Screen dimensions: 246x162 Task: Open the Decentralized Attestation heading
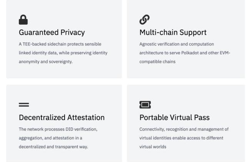[x=61, y=117]
